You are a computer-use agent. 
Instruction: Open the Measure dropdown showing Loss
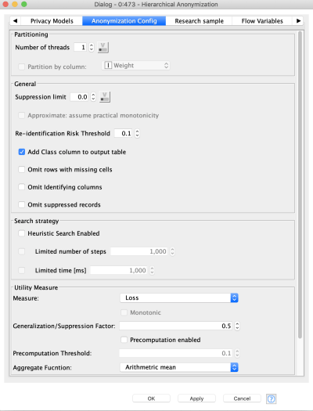[179, 297]
